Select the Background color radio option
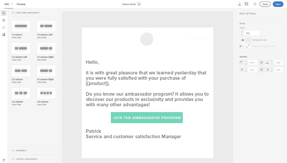 point(242,40)
